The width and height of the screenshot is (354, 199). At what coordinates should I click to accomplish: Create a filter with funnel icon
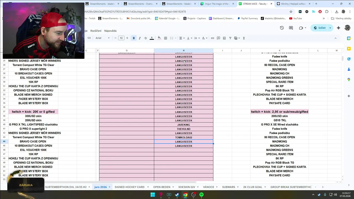click(230, 38)
